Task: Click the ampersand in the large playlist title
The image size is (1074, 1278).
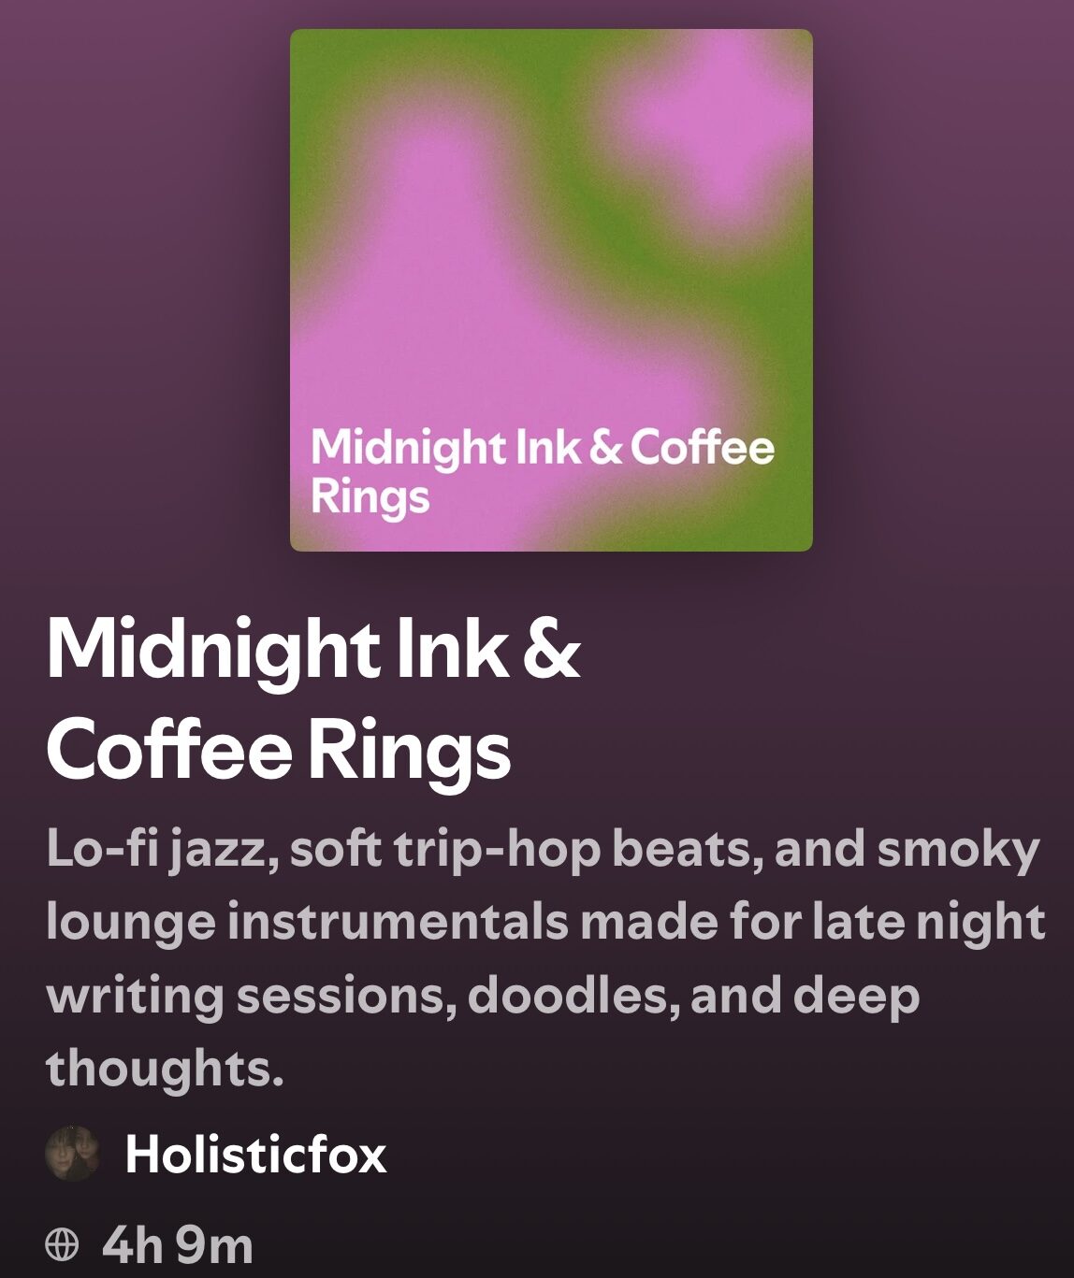Action: click(x=552, y=650)
